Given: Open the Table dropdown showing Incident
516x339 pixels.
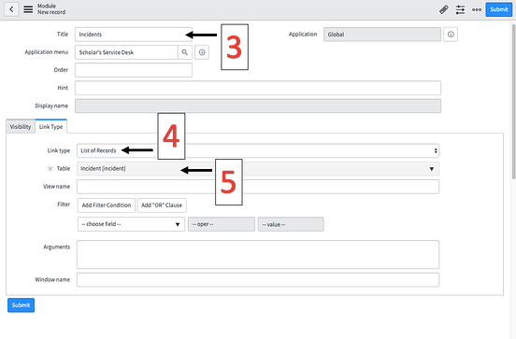Looking at the screenshot, I should click(x=258, y=169).
